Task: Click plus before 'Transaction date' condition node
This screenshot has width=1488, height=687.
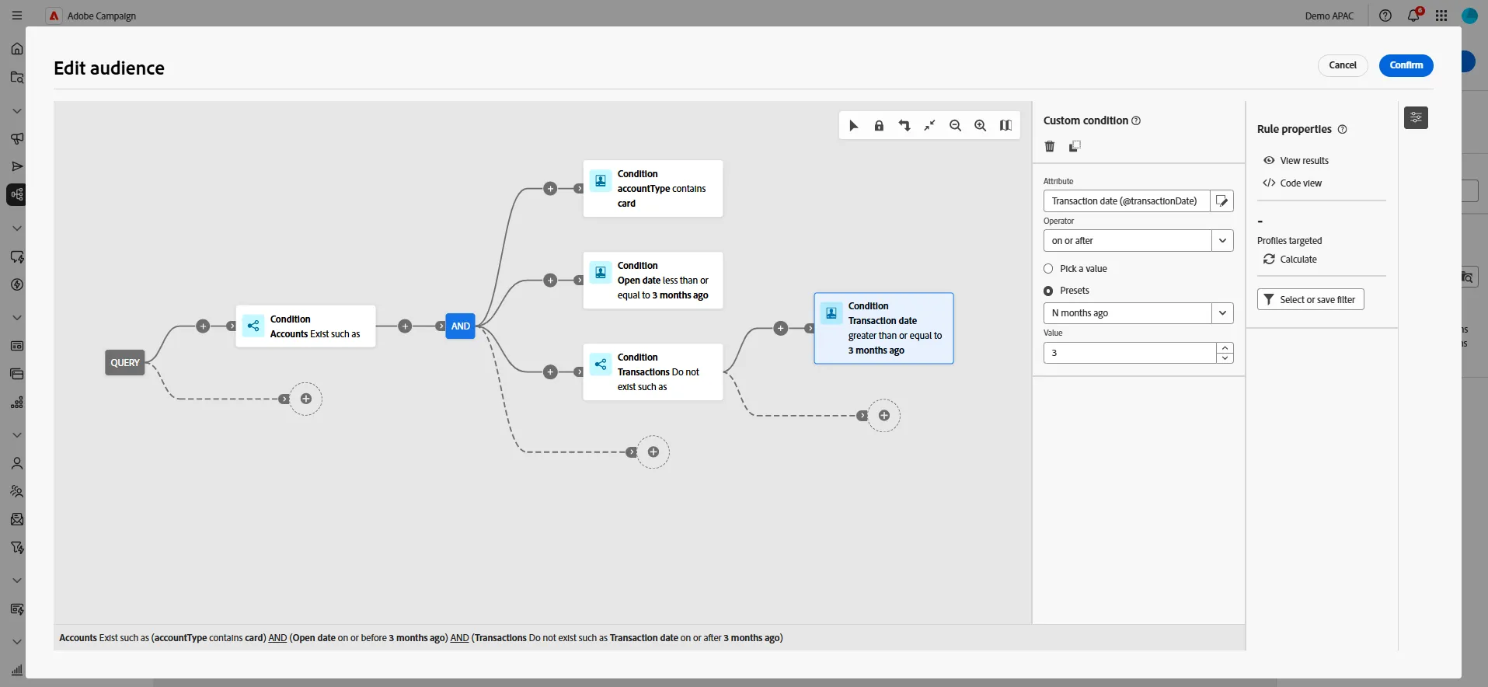Action: click(781, 329)
